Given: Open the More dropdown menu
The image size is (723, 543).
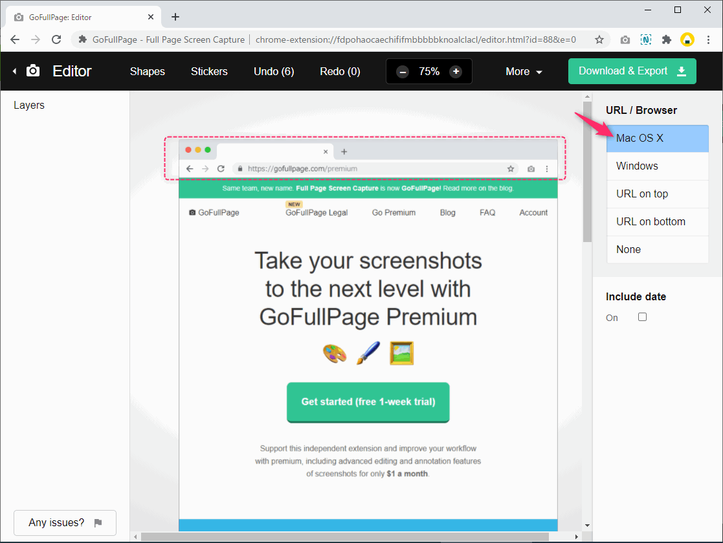Looking at the screenshot, I should (524, 71).
